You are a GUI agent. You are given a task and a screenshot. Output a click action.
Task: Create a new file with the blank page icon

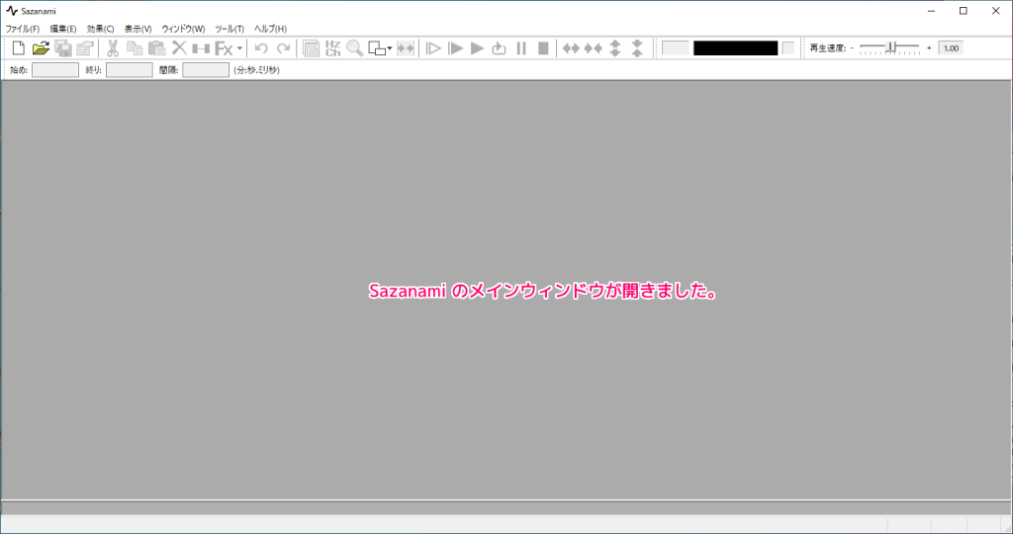pyautogui.click(x=19, y=47)
